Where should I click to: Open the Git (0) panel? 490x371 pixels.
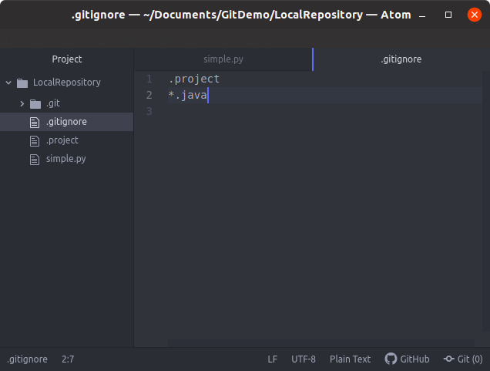pyautogui.click(x=463, y=359)
